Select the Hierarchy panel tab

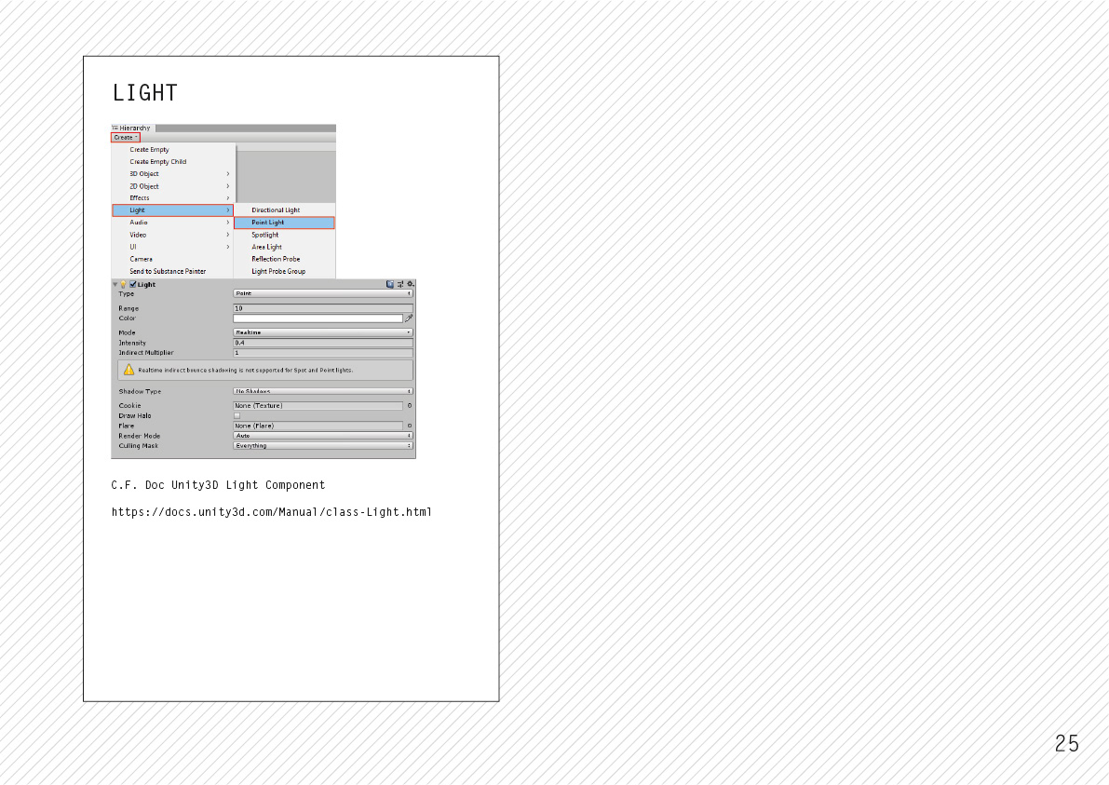[x=131, y=128]
